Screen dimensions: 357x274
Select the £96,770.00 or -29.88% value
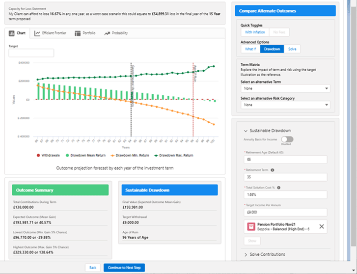32,238
